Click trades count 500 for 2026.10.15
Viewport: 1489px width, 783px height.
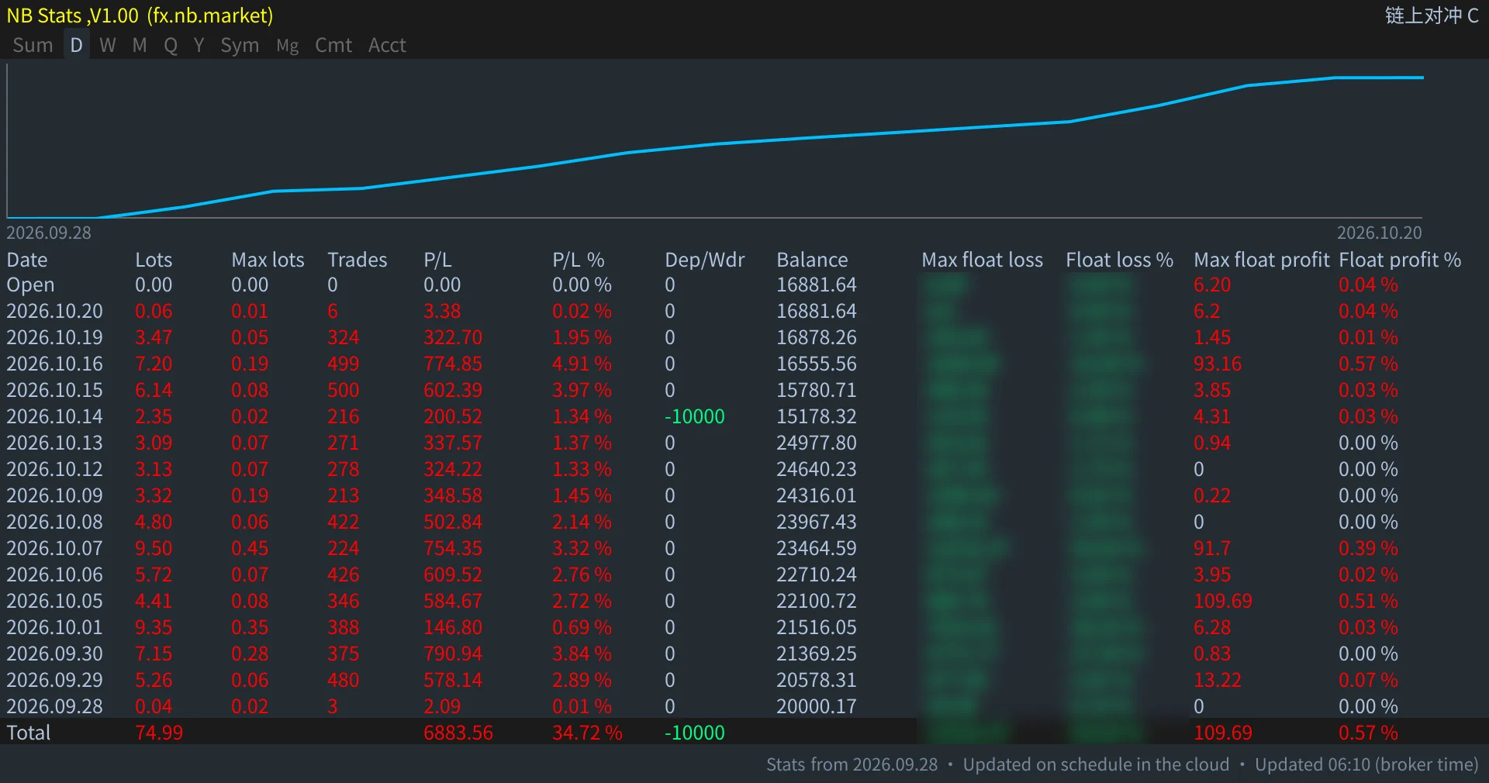click(x=343, y=390)
